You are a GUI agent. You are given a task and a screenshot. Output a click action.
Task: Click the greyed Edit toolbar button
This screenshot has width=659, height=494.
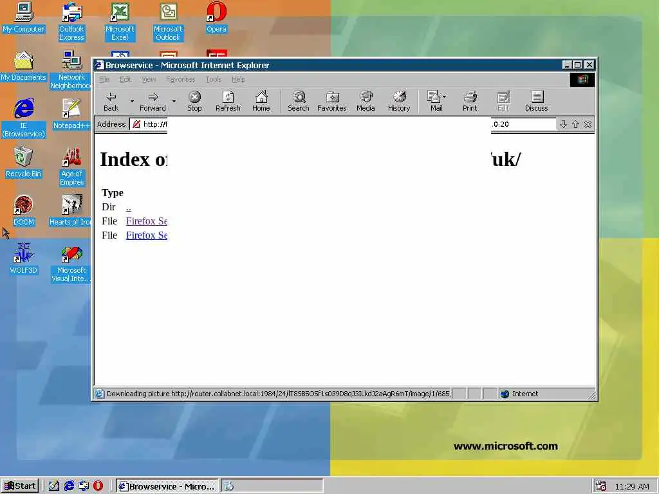pos(503,102)
